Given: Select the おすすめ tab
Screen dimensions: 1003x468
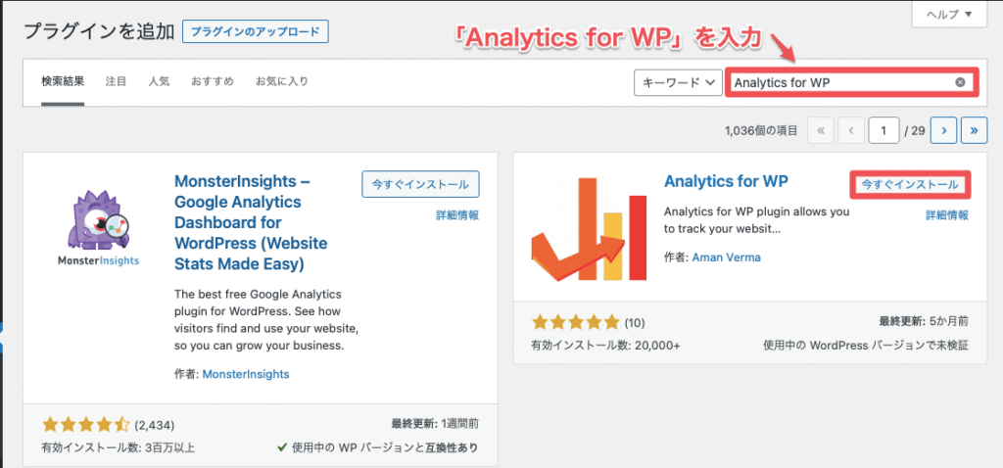Looking at the screenshot, I should tap(213, 81).
